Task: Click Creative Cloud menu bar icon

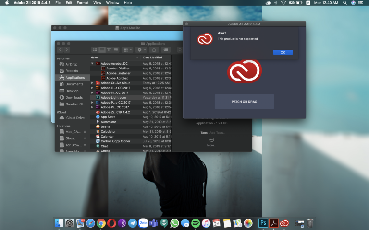Action: 268,3
